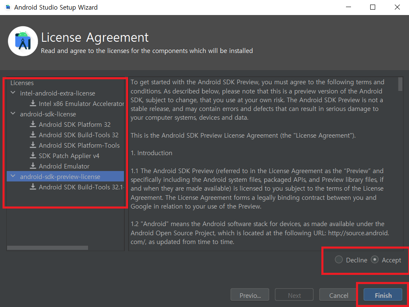The width and height of the screenshot is (409, 307).
Task: Maximize the Setup Wizard window
Action: pyautogui.click(x=373, y=7)
